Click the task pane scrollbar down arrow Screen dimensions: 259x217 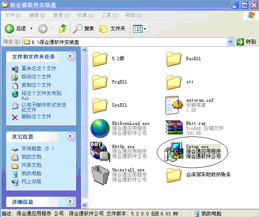click(x=85, y=205)
